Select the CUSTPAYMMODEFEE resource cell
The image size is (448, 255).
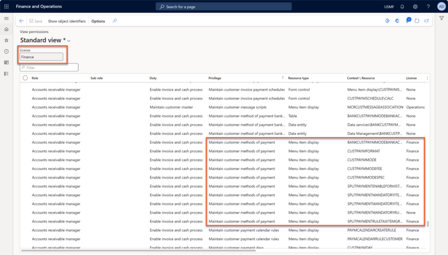pyautogui.click(x=365, y=169)
